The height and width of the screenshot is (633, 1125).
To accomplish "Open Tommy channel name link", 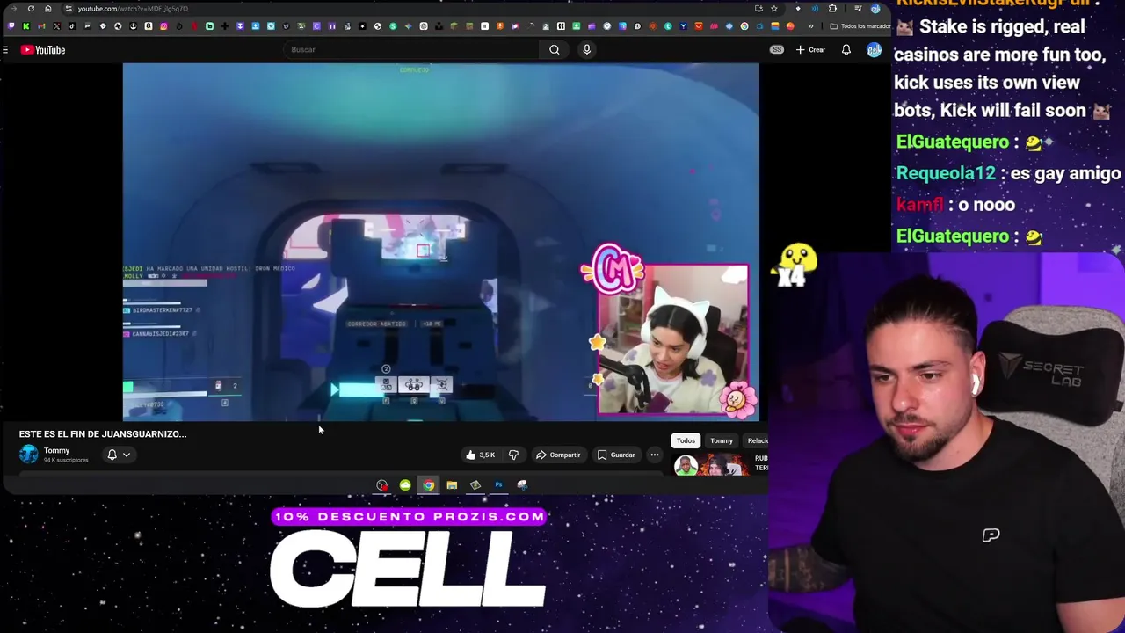I will click(56, 450).
